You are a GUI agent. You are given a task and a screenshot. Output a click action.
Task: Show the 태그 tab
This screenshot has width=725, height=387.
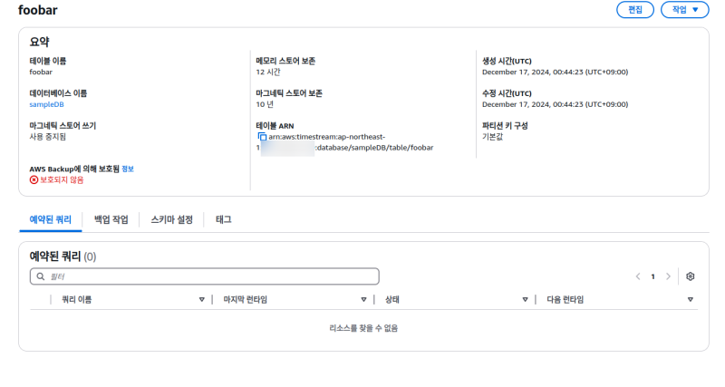point(223,219)
